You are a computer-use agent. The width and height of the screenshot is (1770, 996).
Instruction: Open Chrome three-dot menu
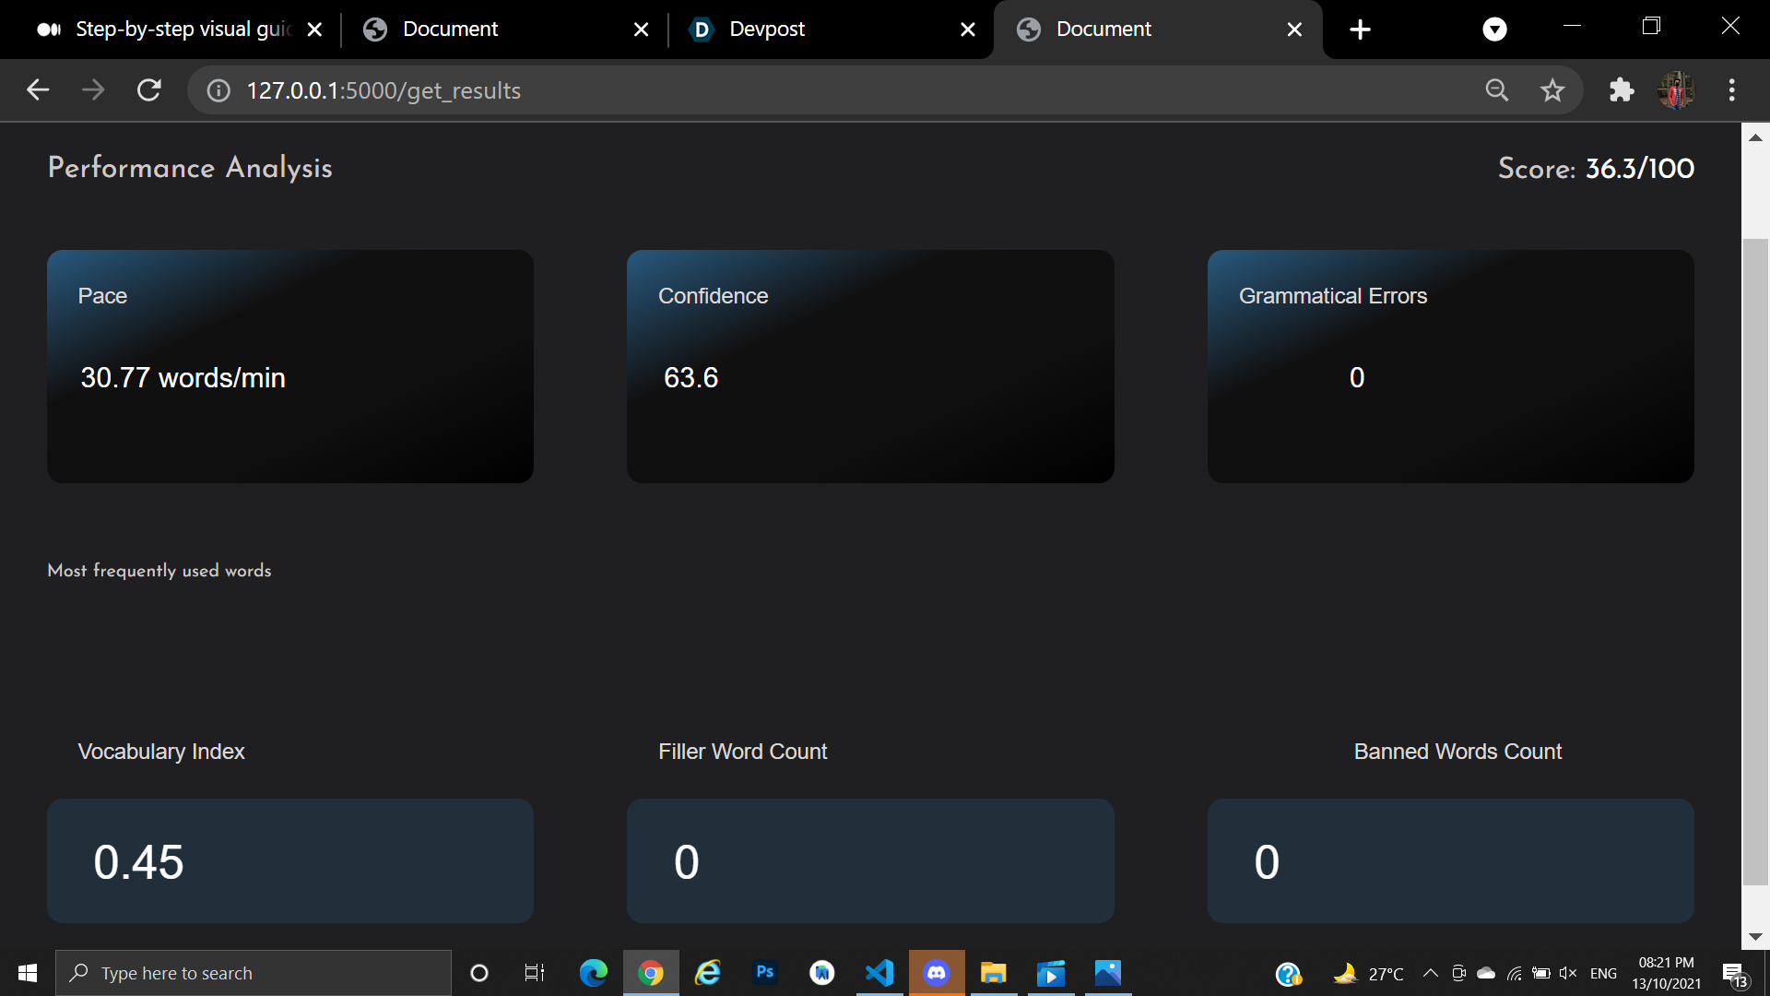1732,90
